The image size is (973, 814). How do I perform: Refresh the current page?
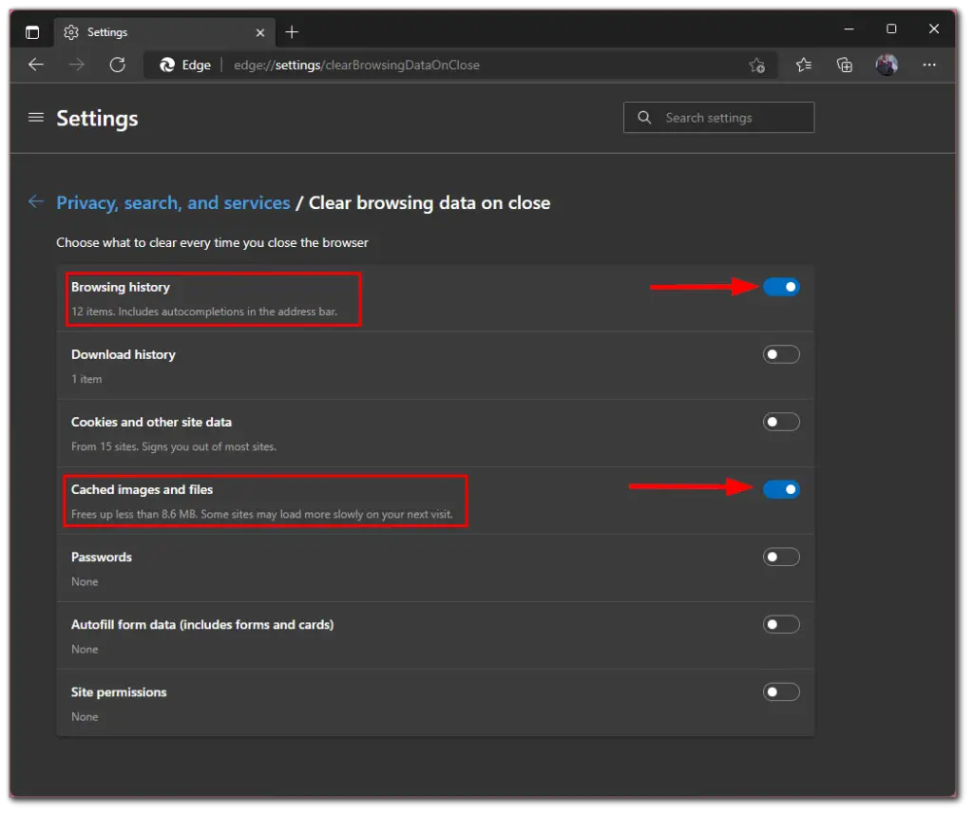point(117,65)
